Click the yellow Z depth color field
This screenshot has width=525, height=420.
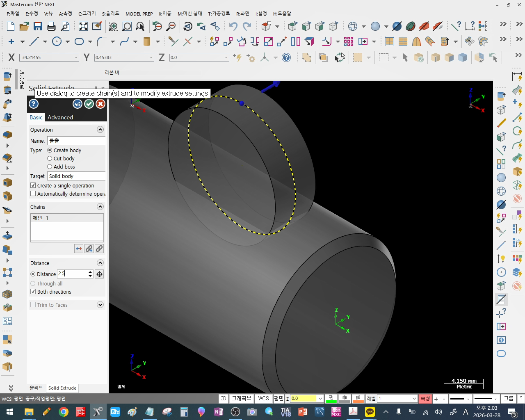click(304, 399)
